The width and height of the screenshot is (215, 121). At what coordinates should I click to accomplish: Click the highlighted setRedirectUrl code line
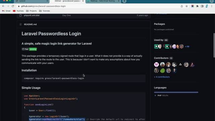click(57, 119)
